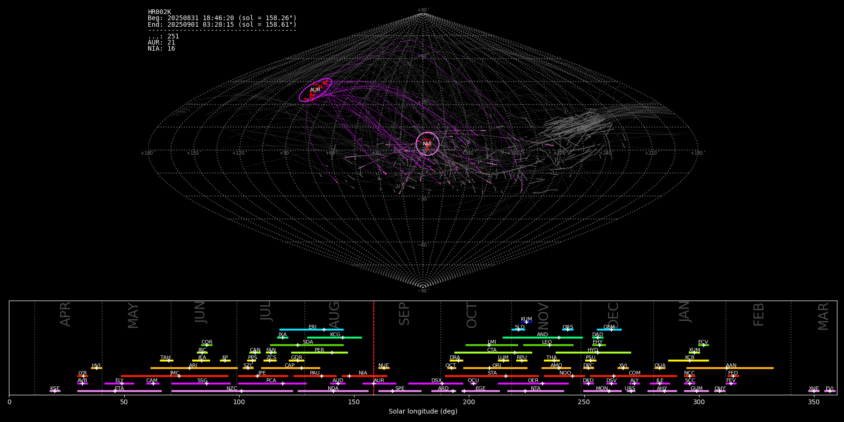
Task: Click the HYD shower bar
Action: [x=593, y=353]
